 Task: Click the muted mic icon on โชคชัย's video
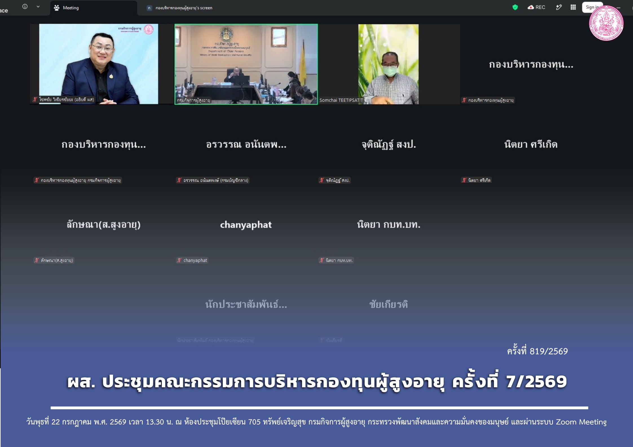35,99
